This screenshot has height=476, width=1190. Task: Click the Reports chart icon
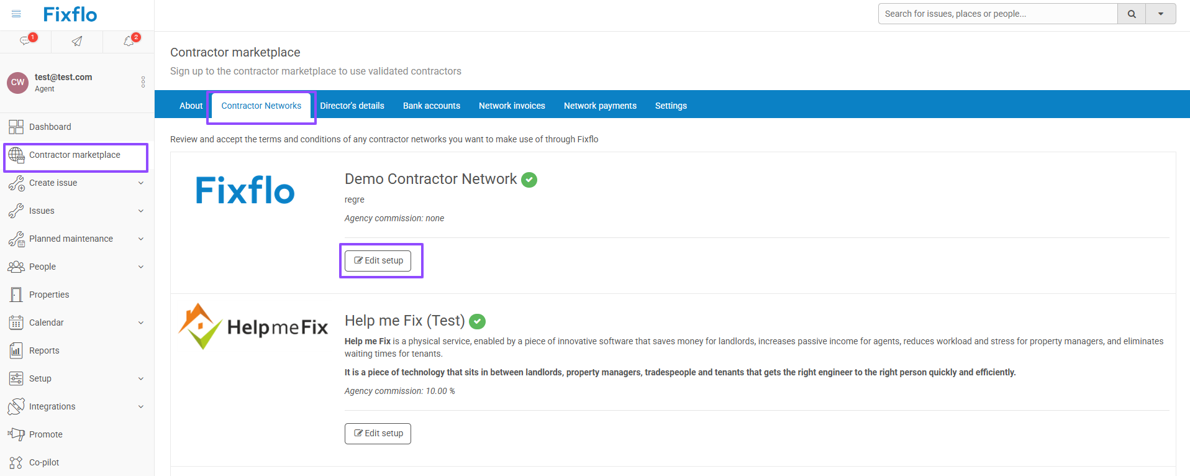tap(16, 350)
